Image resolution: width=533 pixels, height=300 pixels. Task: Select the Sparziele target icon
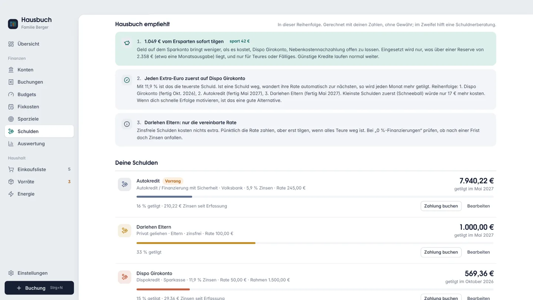pos(11,119)
